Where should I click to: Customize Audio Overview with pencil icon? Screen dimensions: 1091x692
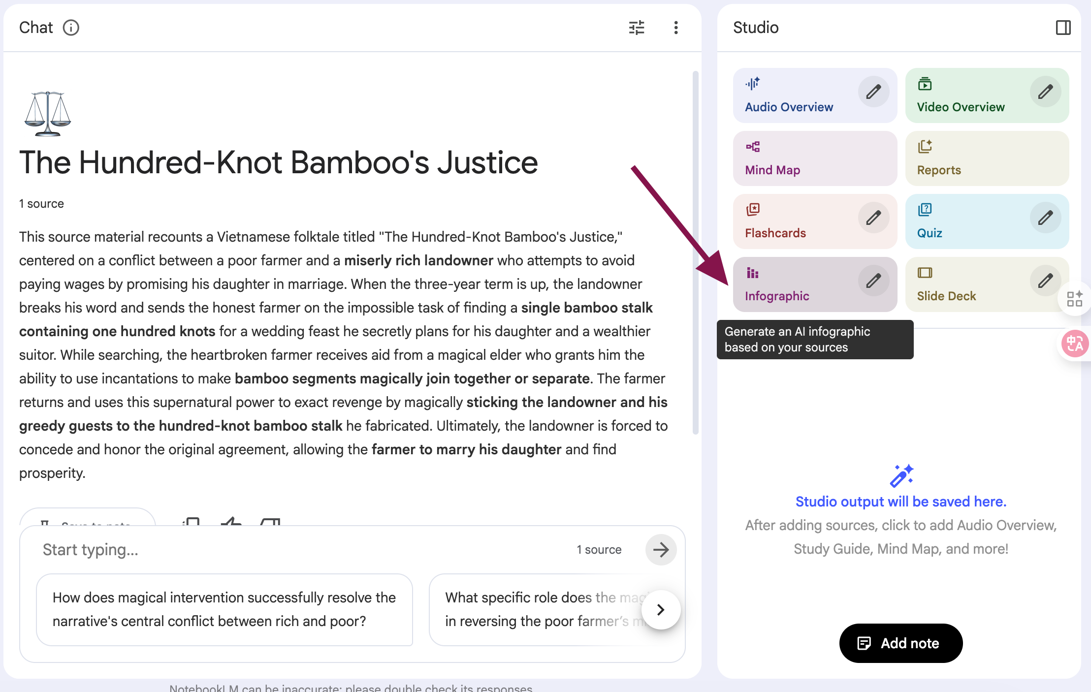pos(873,92)
